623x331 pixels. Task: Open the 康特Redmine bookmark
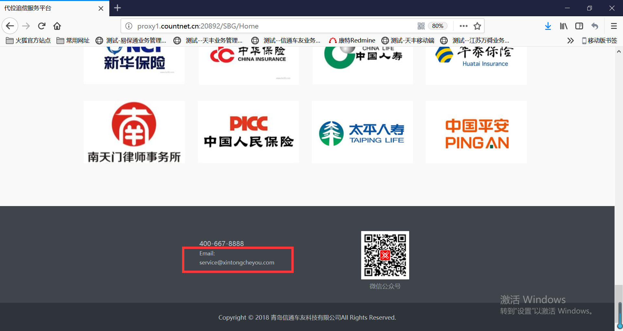point(352,41)
